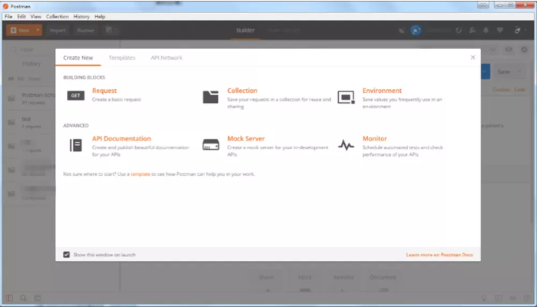Click the lightbulb icon in bottom bar

coord(484,298)
